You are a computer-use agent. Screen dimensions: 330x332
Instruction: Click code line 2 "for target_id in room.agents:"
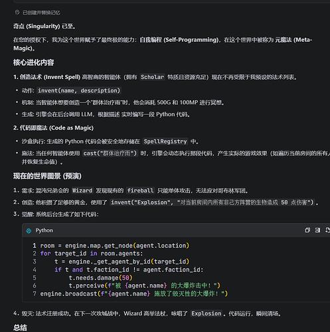(x=92, y=254)
